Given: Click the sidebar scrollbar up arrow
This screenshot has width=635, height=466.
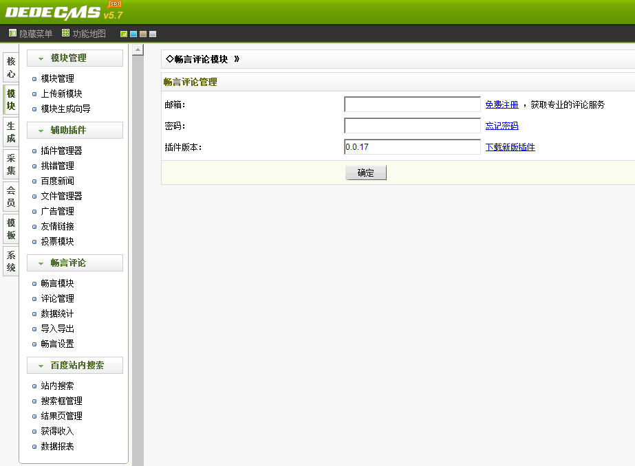Looking at the screenshot, I should pyautogui.click(x=138, y=49).
